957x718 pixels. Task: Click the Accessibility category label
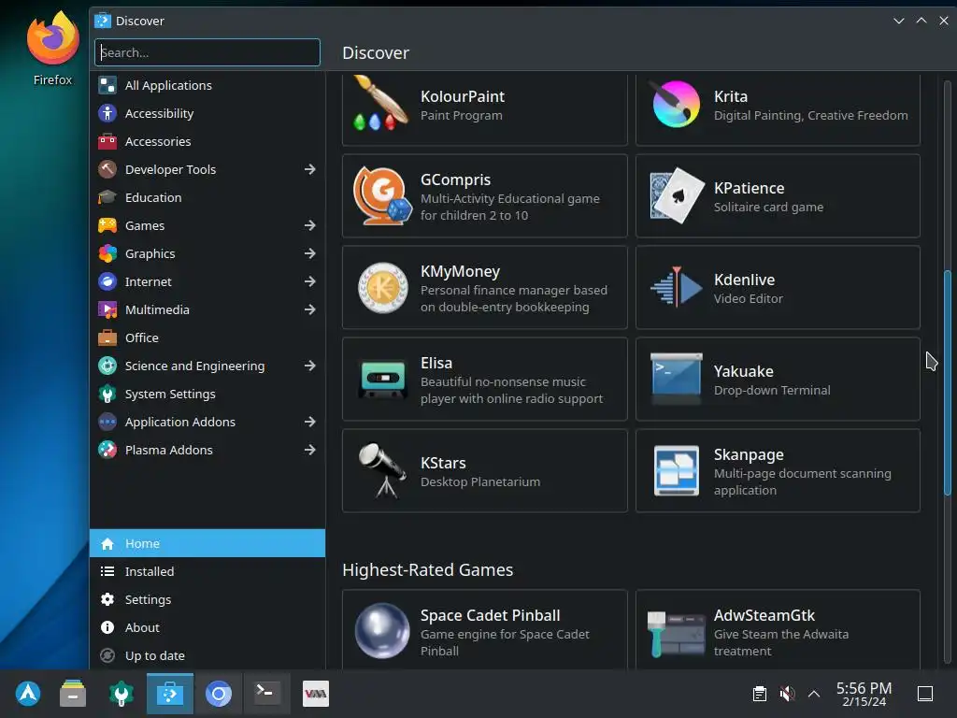tap(159, 113)
